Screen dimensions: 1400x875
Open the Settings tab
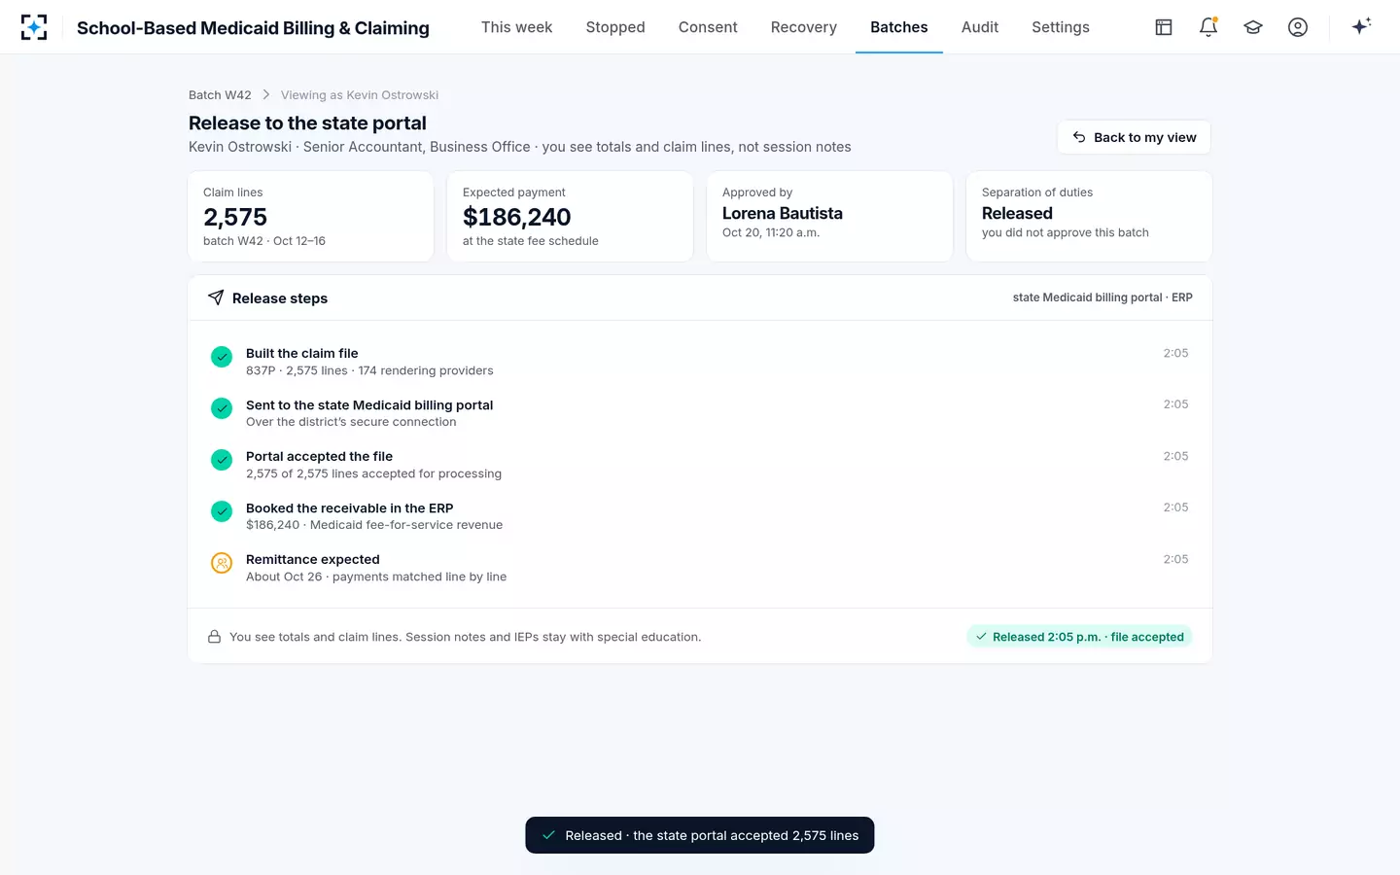pyautogui.click(x=1061, y=27)
